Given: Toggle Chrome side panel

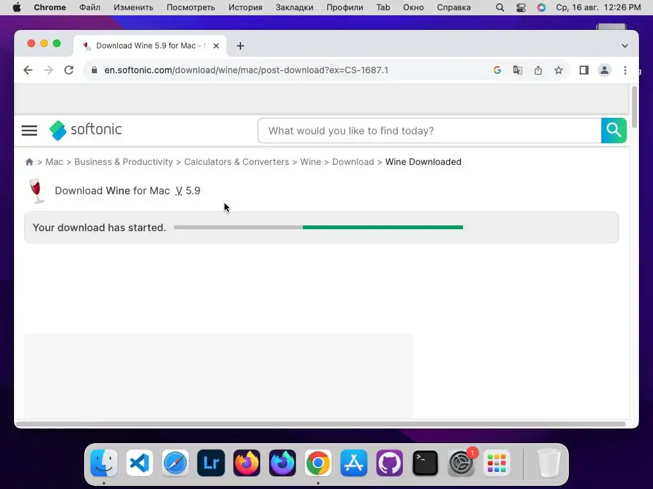Looking at the screenshot, I should [584, 70].
